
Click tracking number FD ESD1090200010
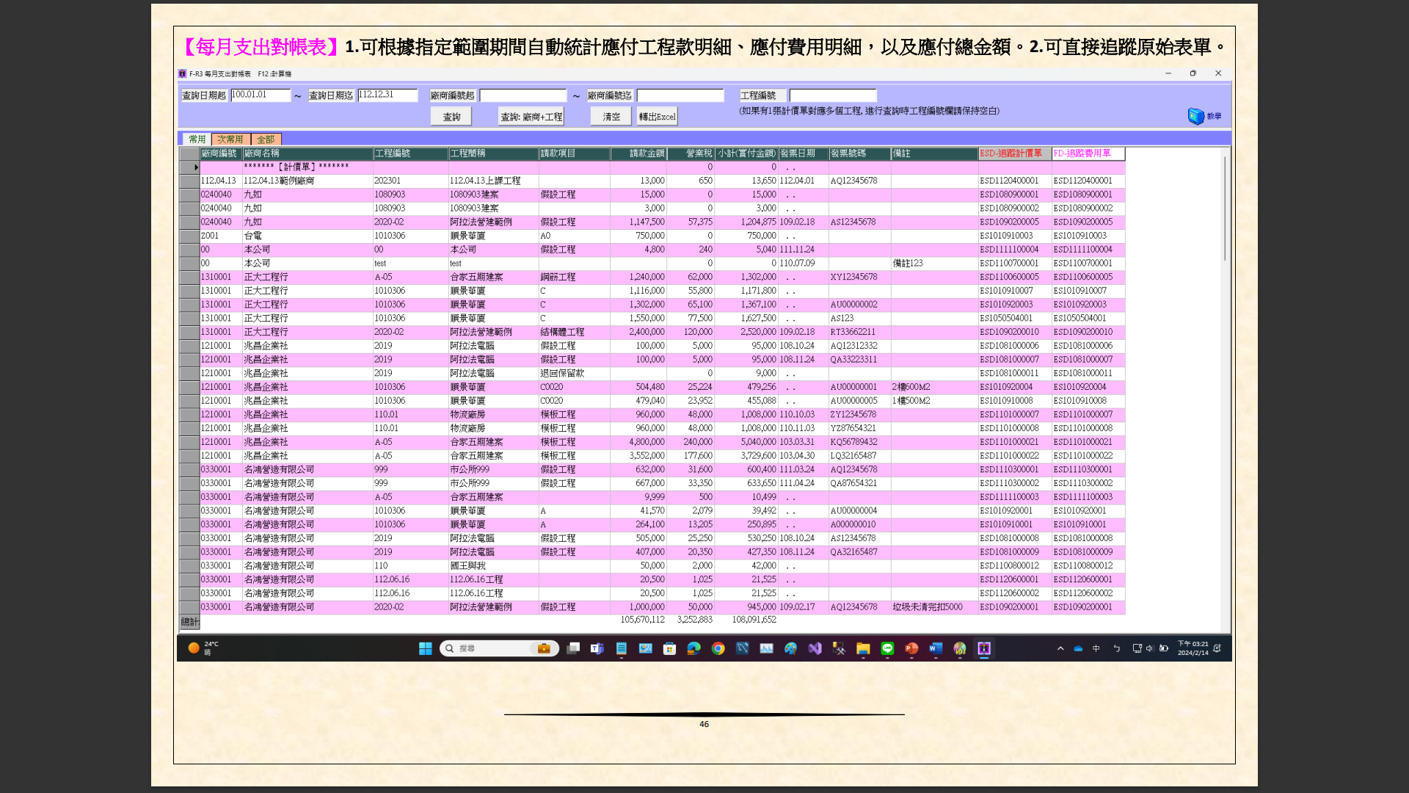click(1082, 332)
